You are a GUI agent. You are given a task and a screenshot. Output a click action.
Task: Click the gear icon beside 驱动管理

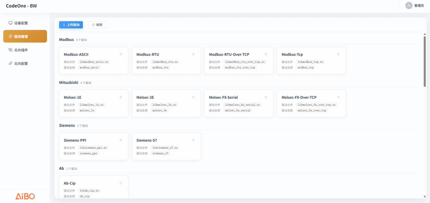pyautogui.click(x=10, y=36)
